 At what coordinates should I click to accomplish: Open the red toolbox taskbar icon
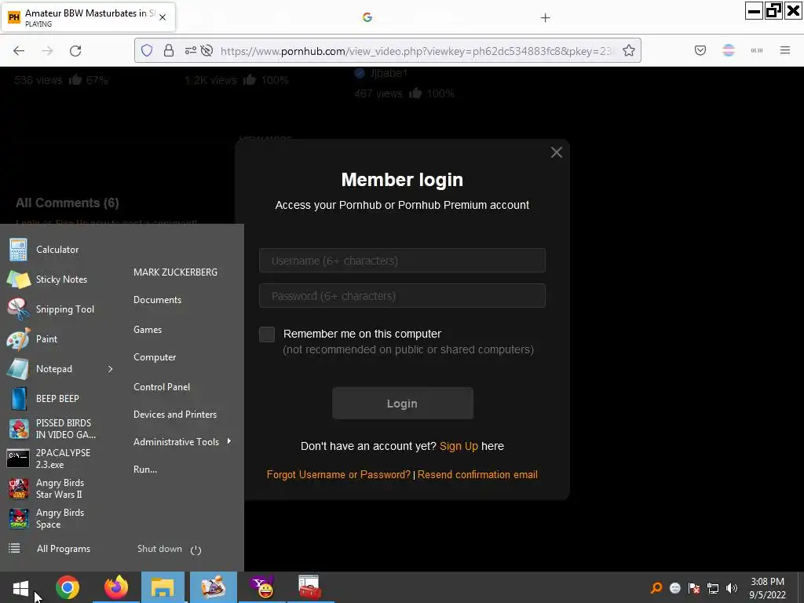point(309,587)
